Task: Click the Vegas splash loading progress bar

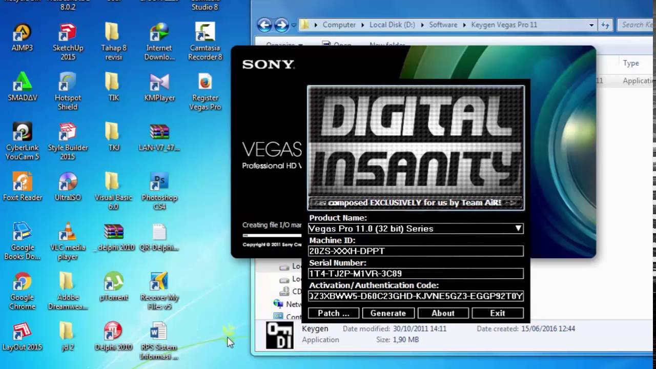Action: (x=272, y=235)
